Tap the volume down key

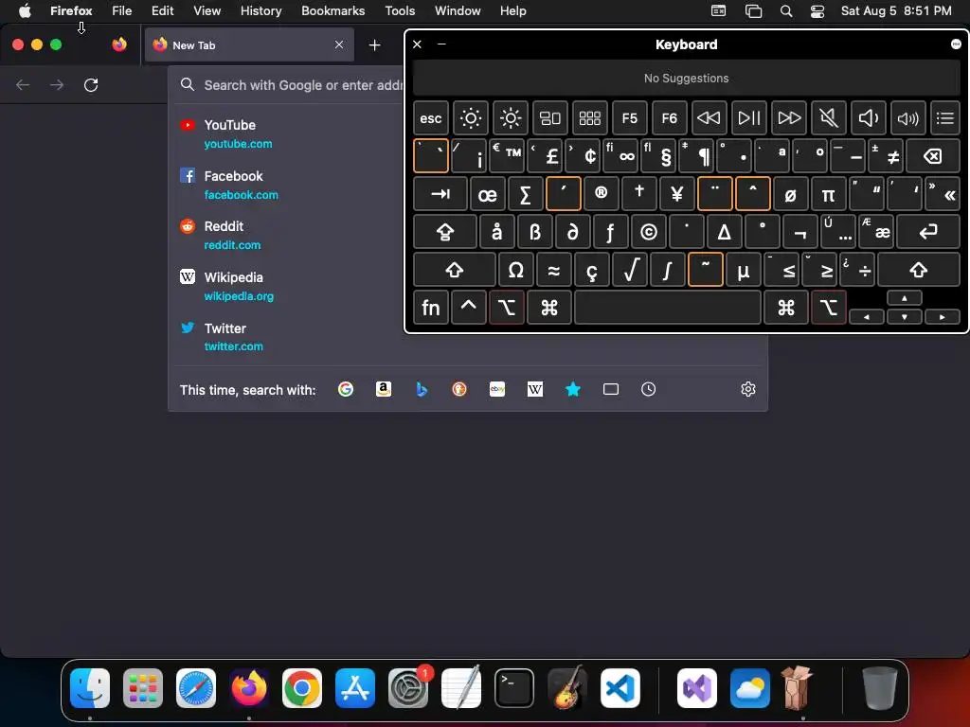(x=869, y=117)
